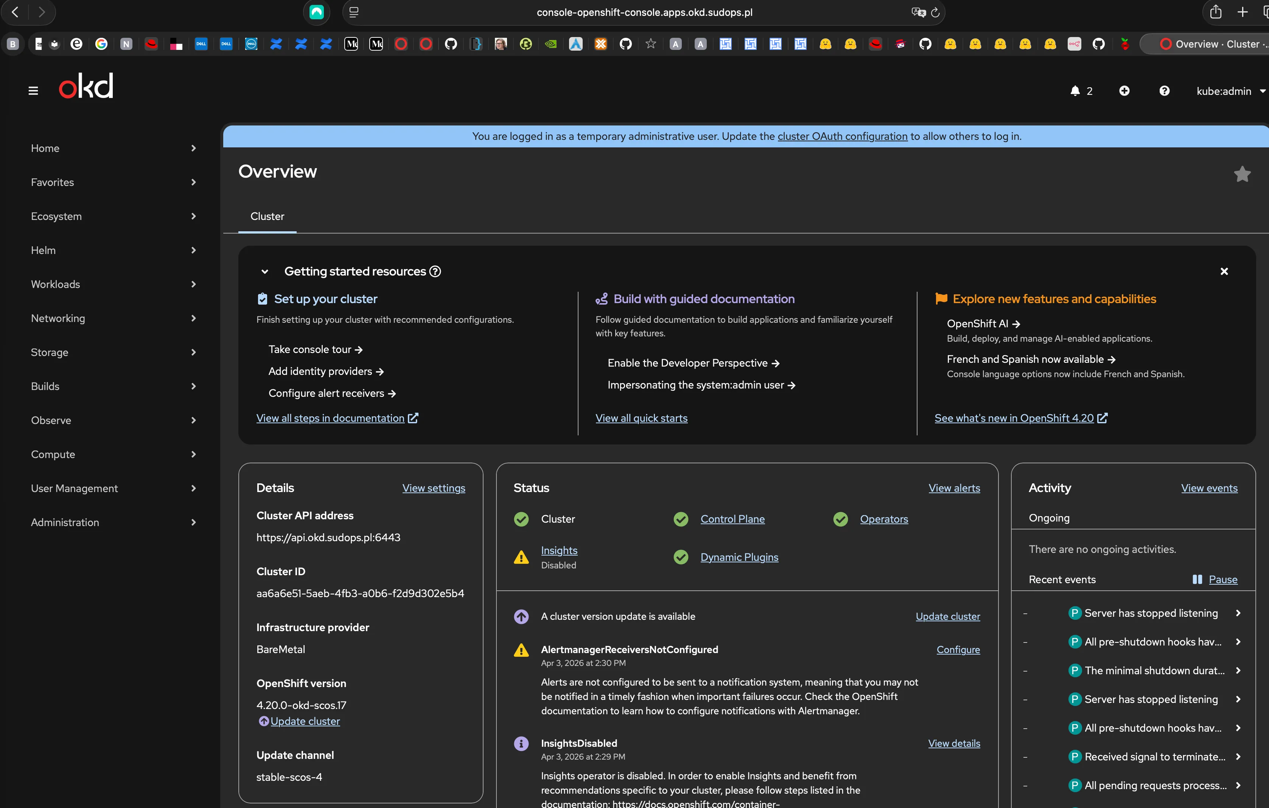Expand the Workloads navigation section
Viewport: 1269px width, 808px height.
[x=113, y=284]
